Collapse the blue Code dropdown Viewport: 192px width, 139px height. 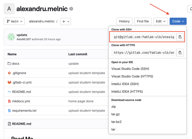[x=178, y=21]
